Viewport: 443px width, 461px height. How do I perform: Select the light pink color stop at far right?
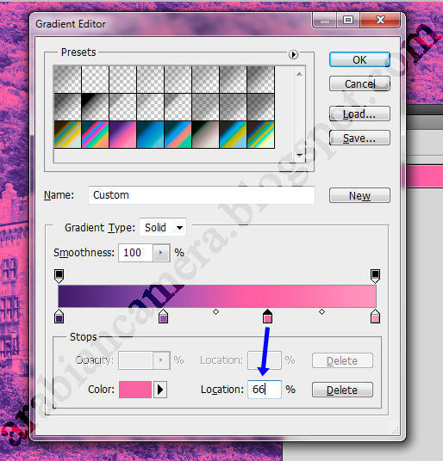pos(375,317)
